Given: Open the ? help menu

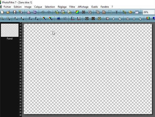Looking at the screenshot, I should pyautogui.click(x=112, y=7).
